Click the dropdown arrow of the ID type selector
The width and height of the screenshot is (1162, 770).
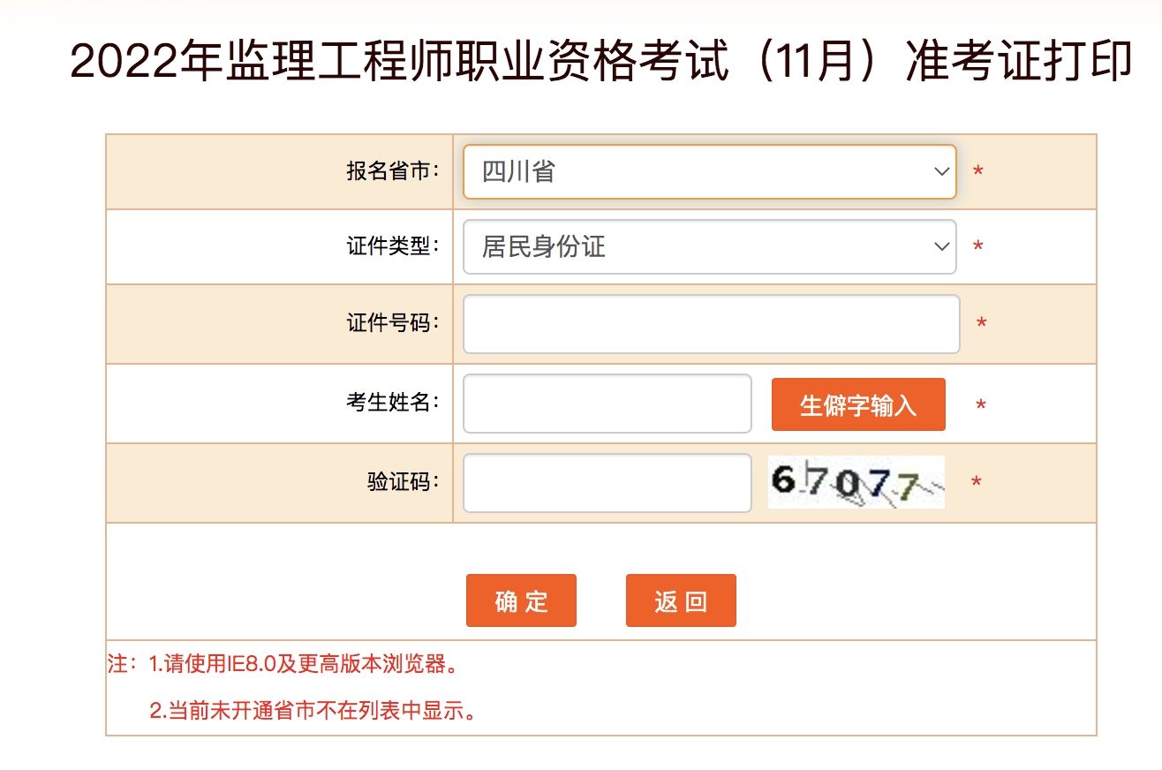pos(940,247)
